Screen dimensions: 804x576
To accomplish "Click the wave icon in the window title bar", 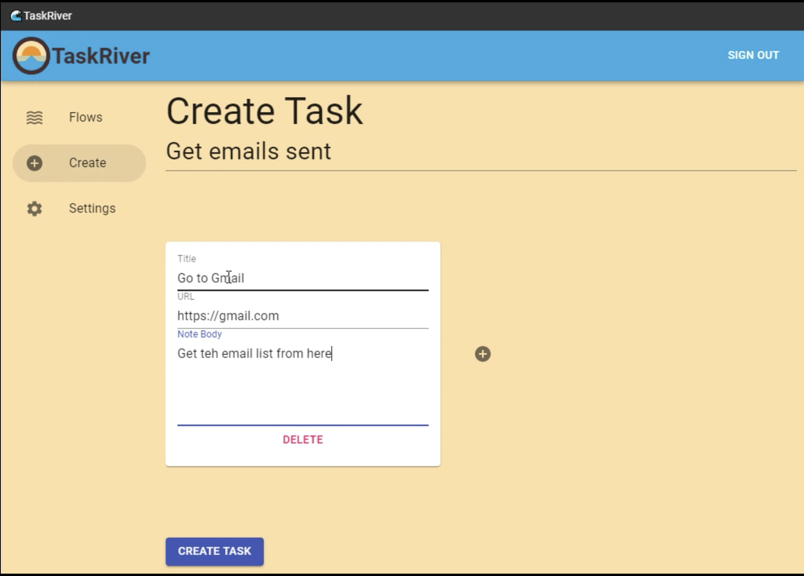I will pos(16,16).
